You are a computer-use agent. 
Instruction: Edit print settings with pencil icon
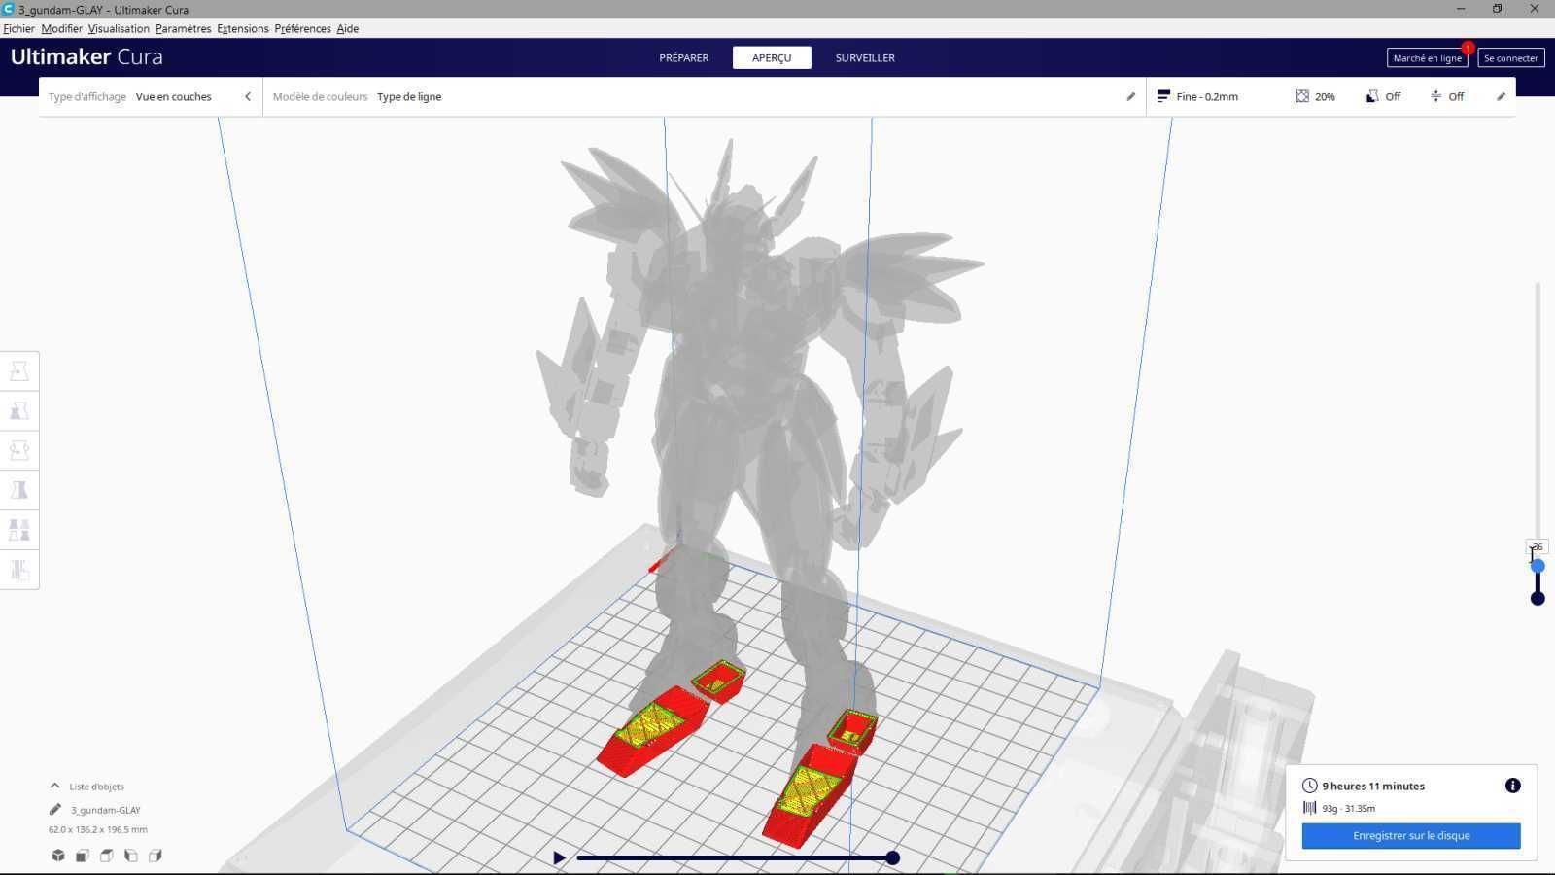(x=1501, y=96)
